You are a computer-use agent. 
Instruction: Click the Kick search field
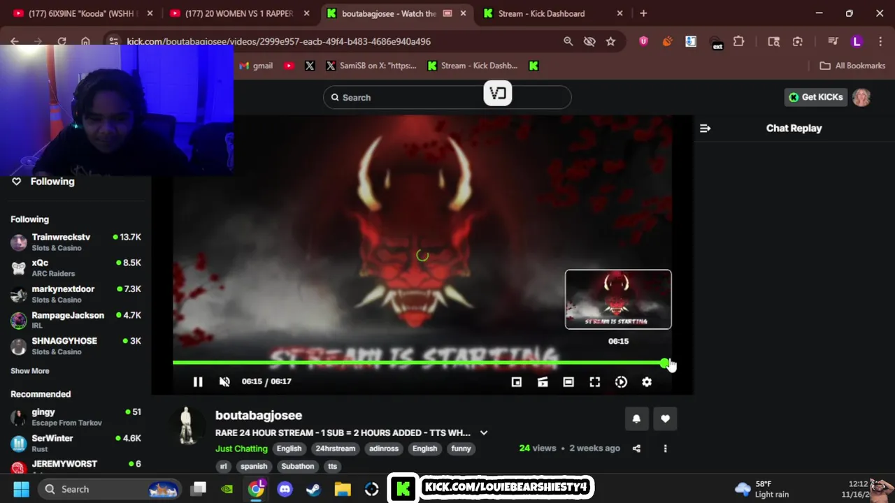[447, 97]
